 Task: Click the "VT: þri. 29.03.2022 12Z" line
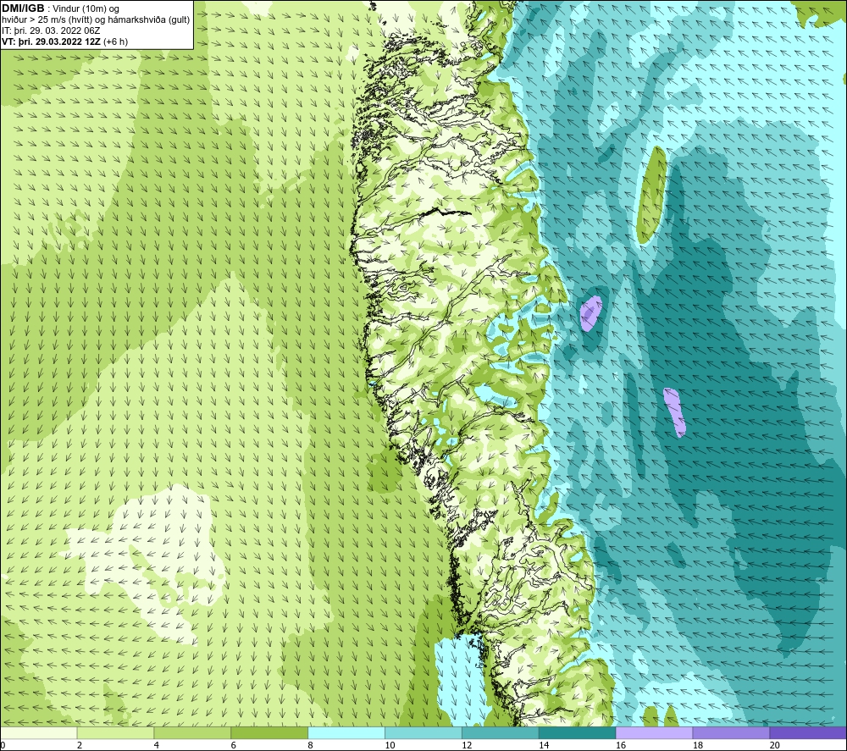point(53,41)
